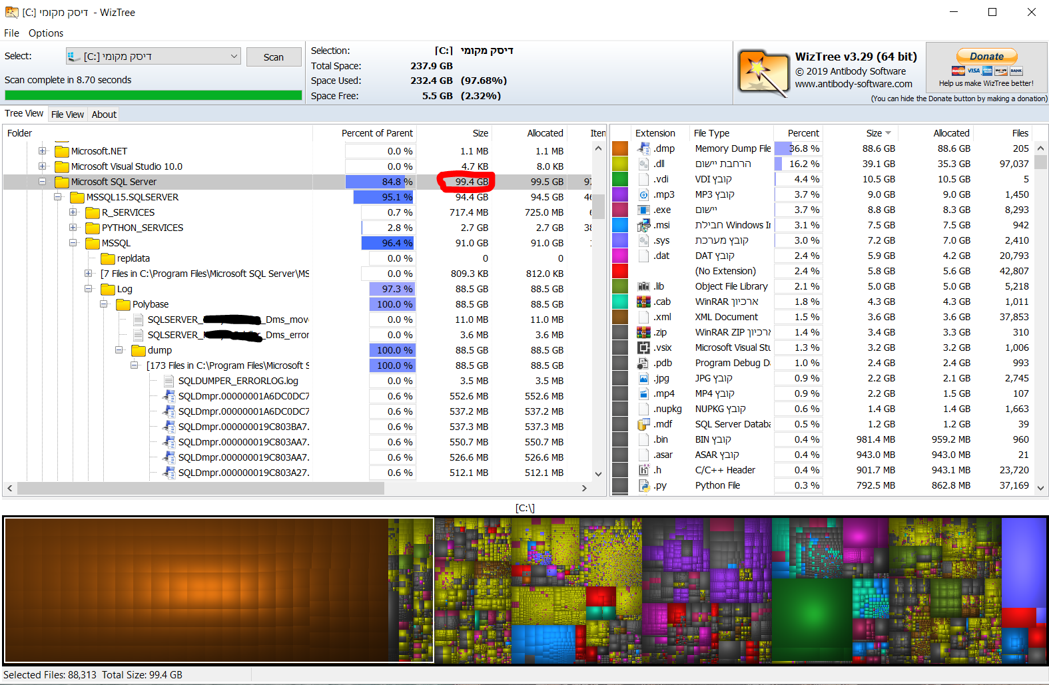Click the Python File type label
Image resolution: width=1049 pixels, height=685 pixels.
pyautogui.click(x=717, y=485)
